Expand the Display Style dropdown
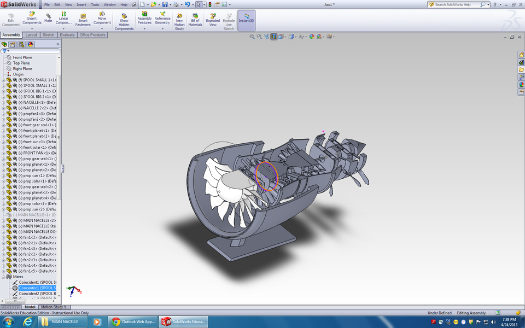 point(295,37)
